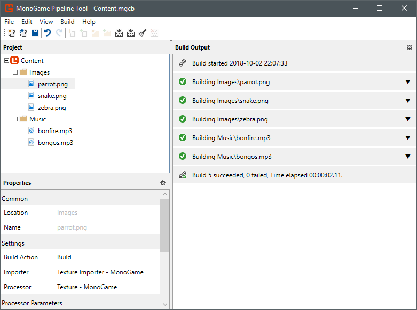Click the Build Action value 'Build'
The height and width of the screenshot is (310, 417).
tap(64, 257)
